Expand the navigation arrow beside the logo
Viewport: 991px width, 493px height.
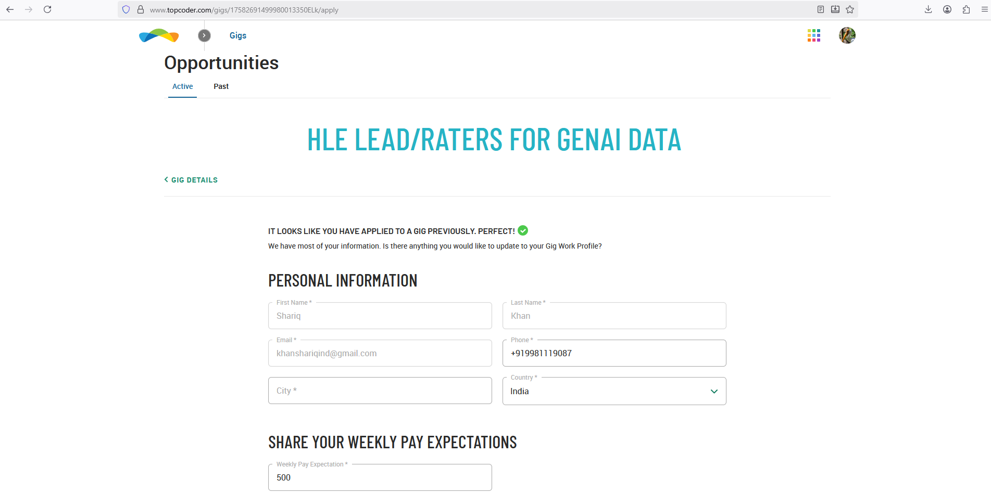tap(204, 35)
